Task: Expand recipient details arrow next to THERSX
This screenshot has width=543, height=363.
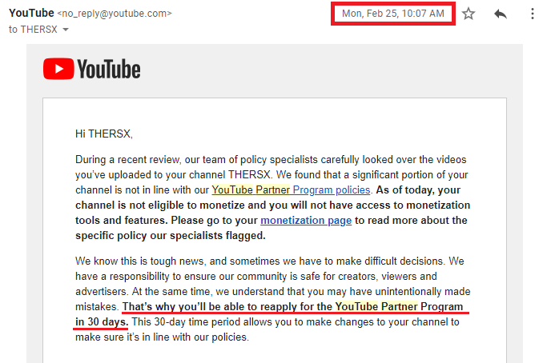Action: pos(66,30)
